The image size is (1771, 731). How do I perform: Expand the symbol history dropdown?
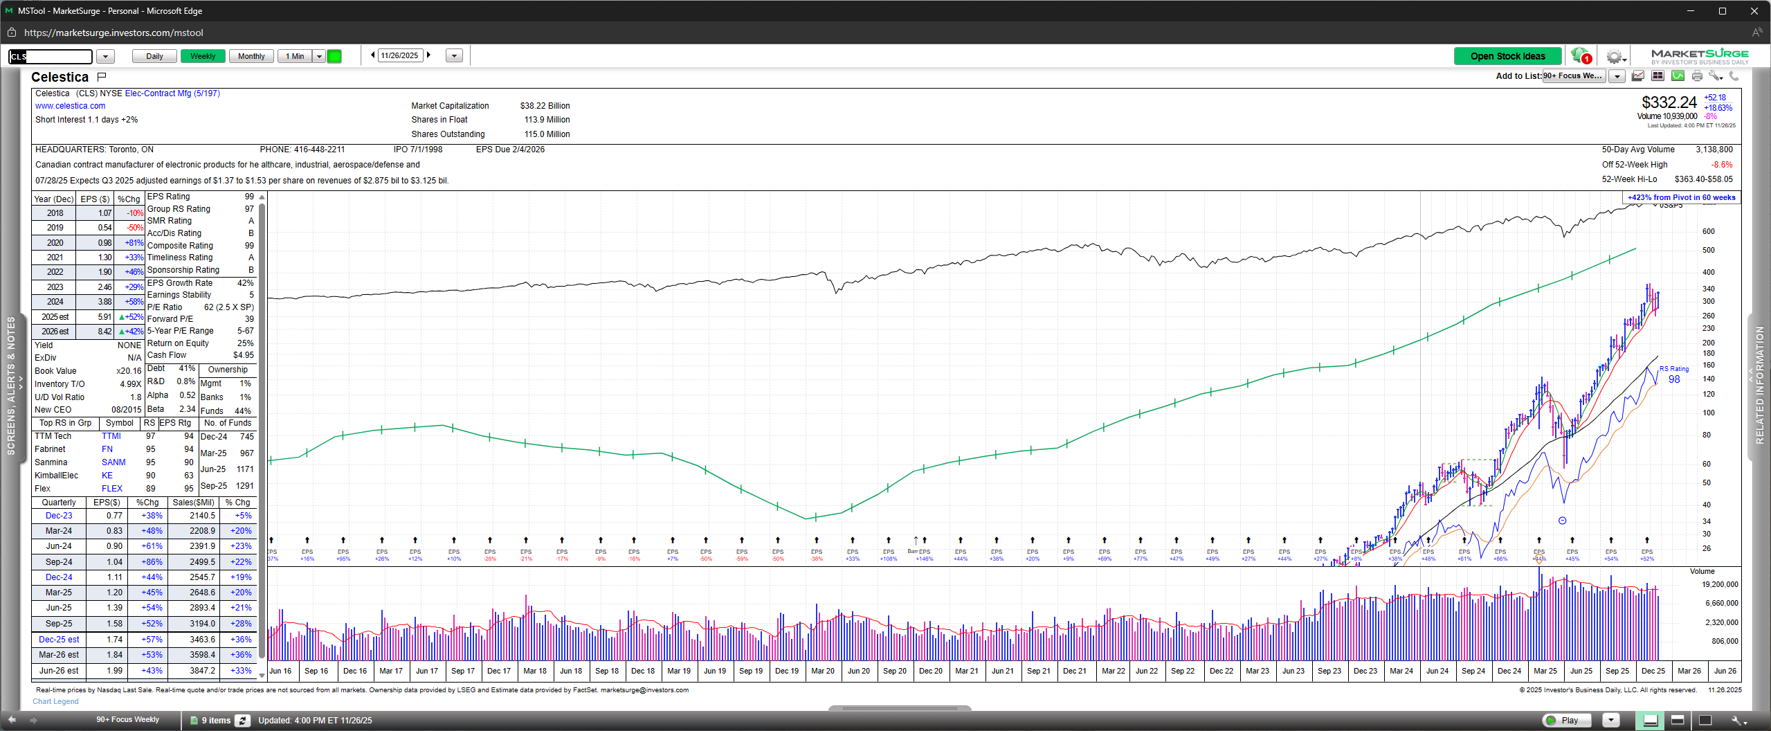(x=105, y=56)
